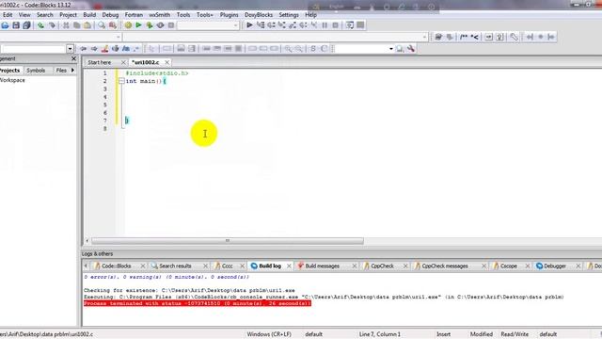Switch to Files tab in Management

tap(61, 71)
